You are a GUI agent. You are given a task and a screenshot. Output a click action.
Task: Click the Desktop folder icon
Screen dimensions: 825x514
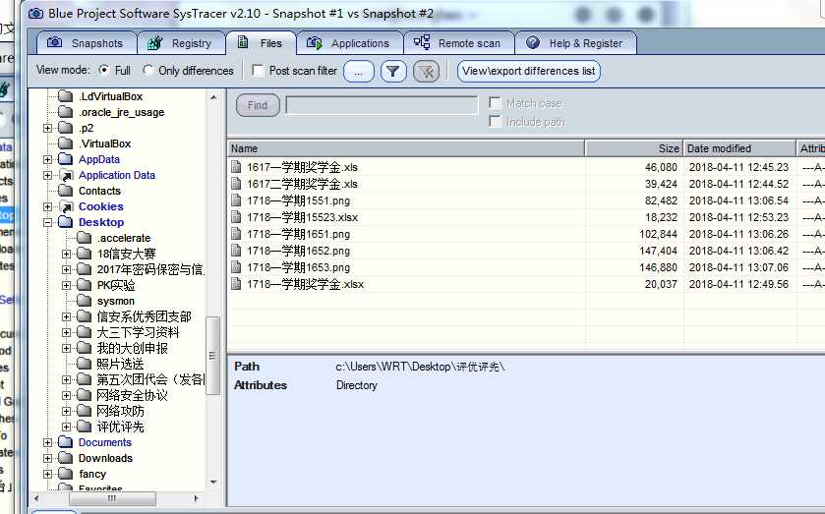[x=66, y=221]
